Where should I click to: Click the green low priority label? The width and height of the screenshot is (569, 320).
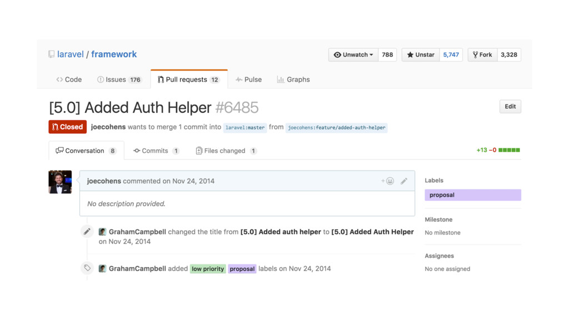point(208,269)
